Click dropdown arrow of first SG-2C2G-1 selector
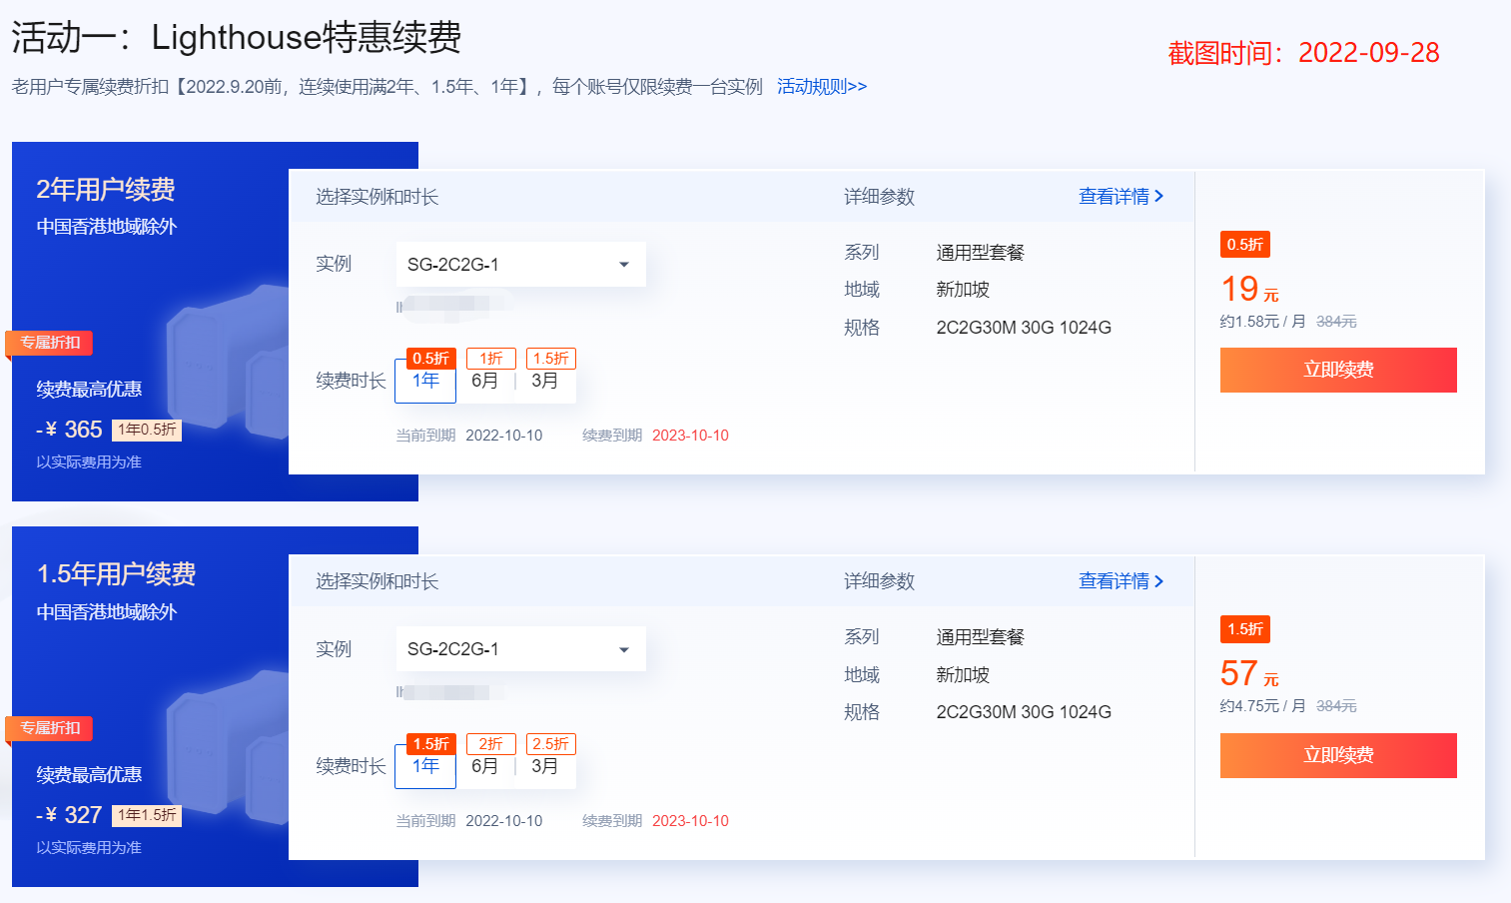This screenshot has height=903, width=1511. (x=624, y=265)
